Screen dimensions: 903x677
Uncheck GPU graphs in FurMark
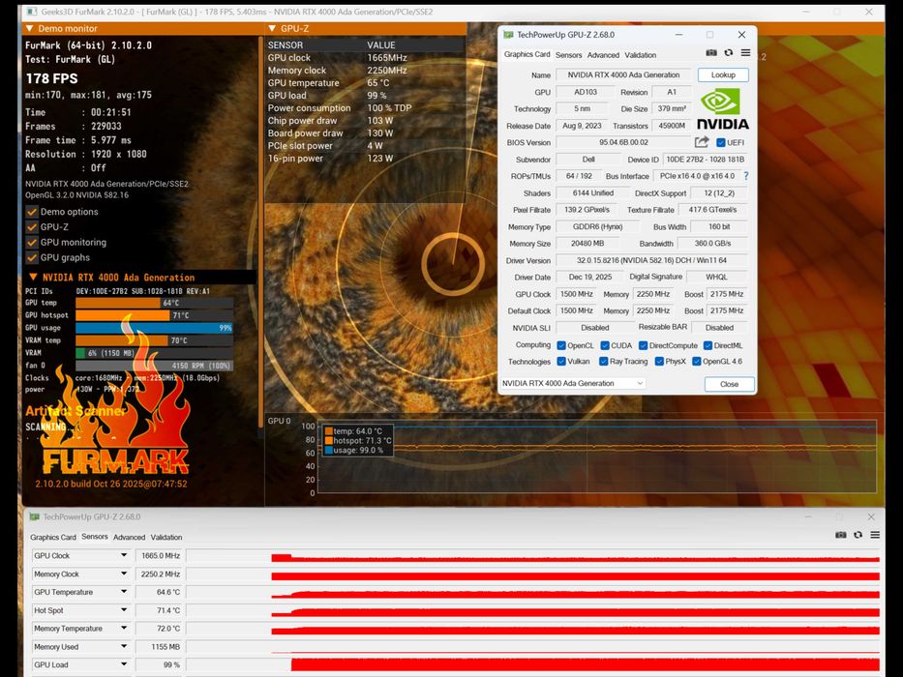pos(32,257)
